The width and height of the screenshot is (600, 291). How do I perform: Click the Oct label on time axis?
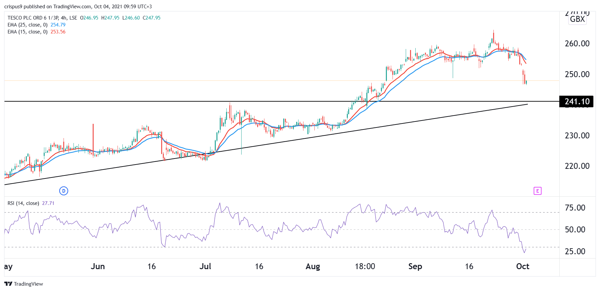click(523, 267)
